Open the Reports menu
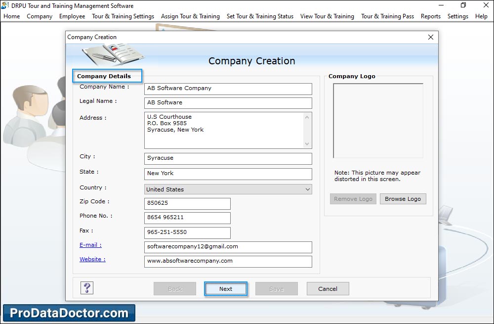Image resolution: width=494 pixels, height=324 pixels. coord(431,16)
